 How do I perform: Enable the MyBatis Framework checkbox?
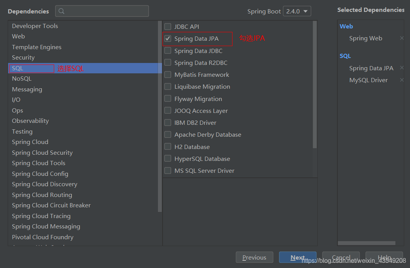(x=168, y=74)
